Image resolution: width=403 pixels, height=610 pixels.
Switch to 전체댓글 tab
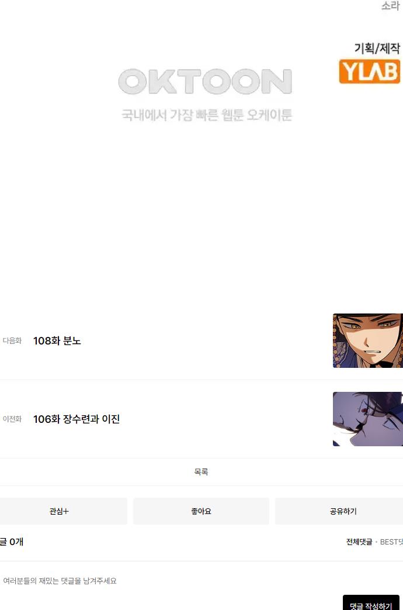(x=359, y=542)
